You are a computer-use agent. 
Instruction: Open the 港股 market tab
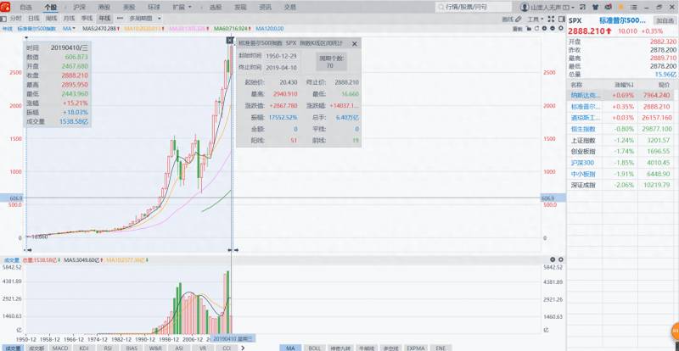[104, 8]
